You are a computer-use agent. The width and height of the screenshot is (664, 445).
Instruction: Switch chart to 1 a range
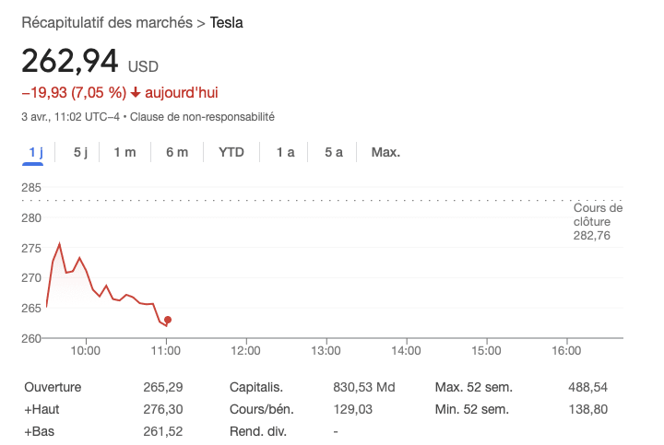click(x=285, y=152)
